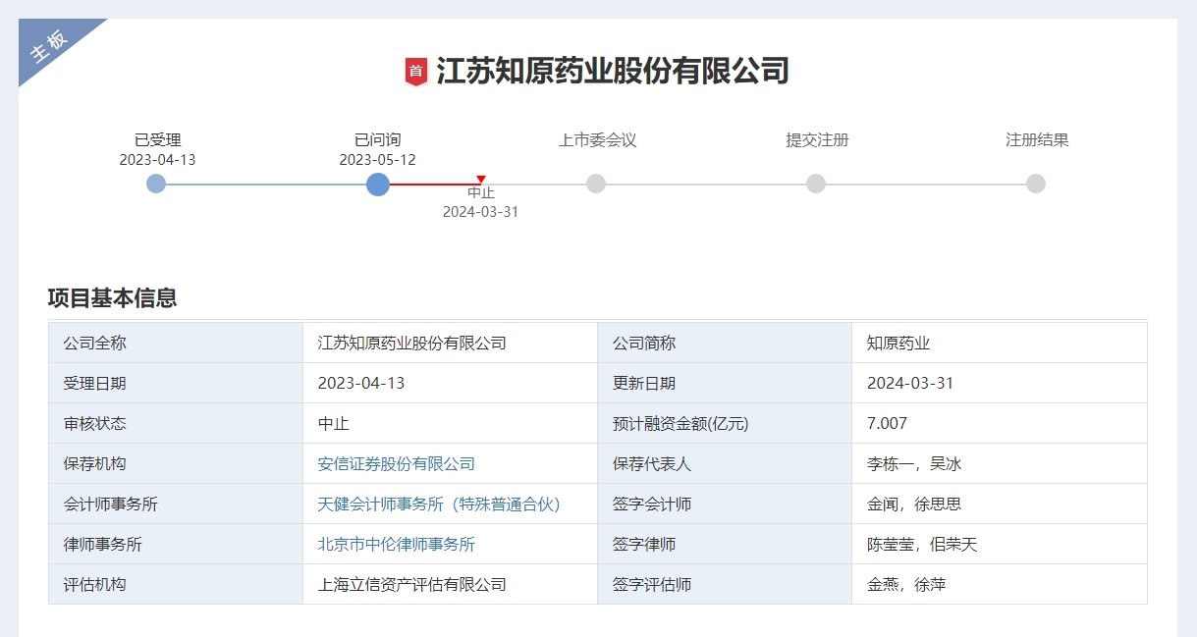Click the 公司简称 label cell
The image size is (1197, 637).
coord(725,343)
